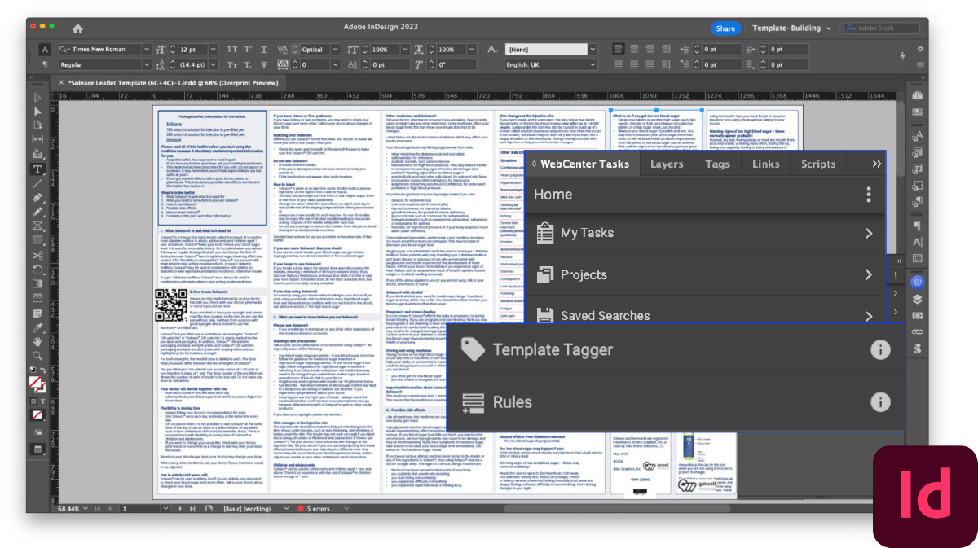978x548 pixels.
Task: Switch to Paragraph Formatting Controls
Action: click(x=45, y=64)
